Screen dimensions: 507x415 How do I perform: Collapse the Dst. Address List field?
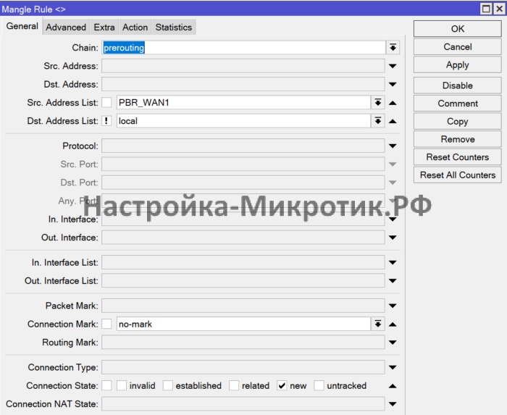(x=393, y=121)
